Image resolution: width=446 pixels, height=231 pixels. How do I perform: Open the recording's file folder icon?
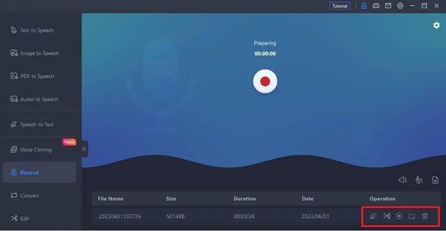pos(412,217)
